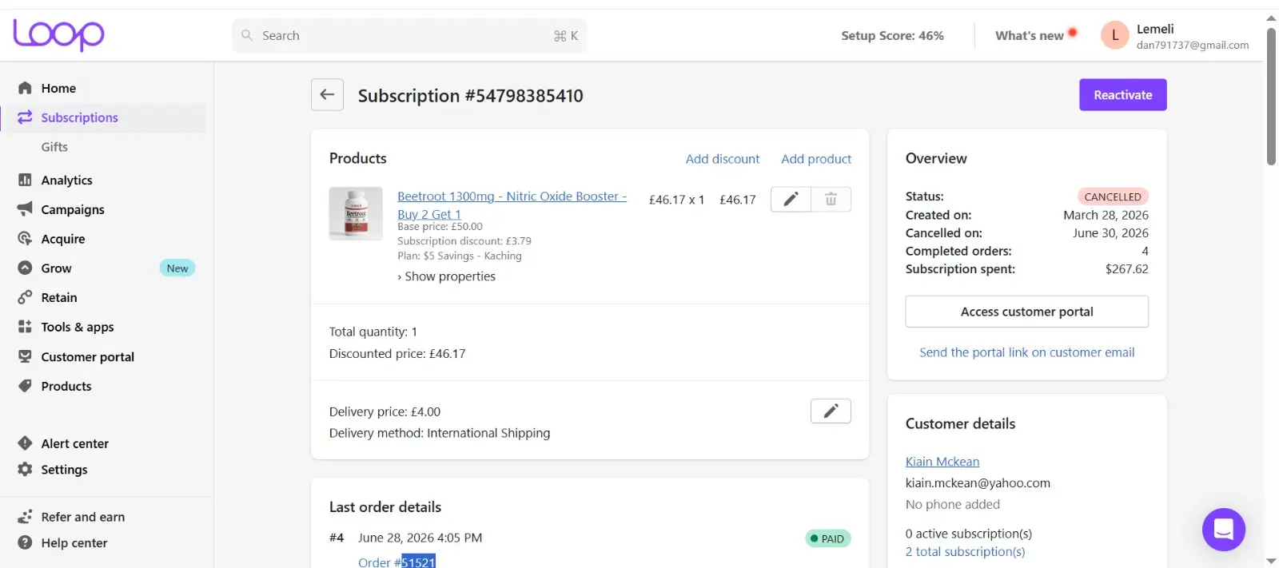Viewport: 1279px width, 568px height.
Task: Click the Grow icon in sidebar
Action: click(x=25, y=268)
